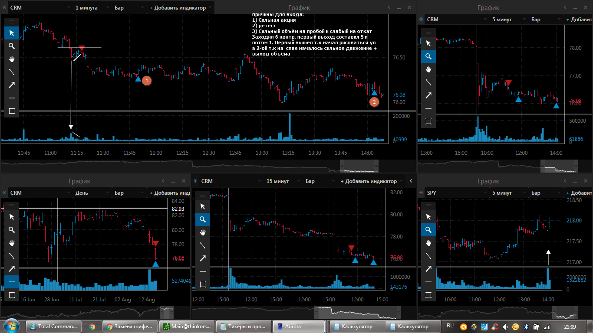Toggle the link indicator beside top-right CRM ticker
Image resolution: width=593 pixels, height=333 pixels.
pyautogui.click(x=421, y=19)
